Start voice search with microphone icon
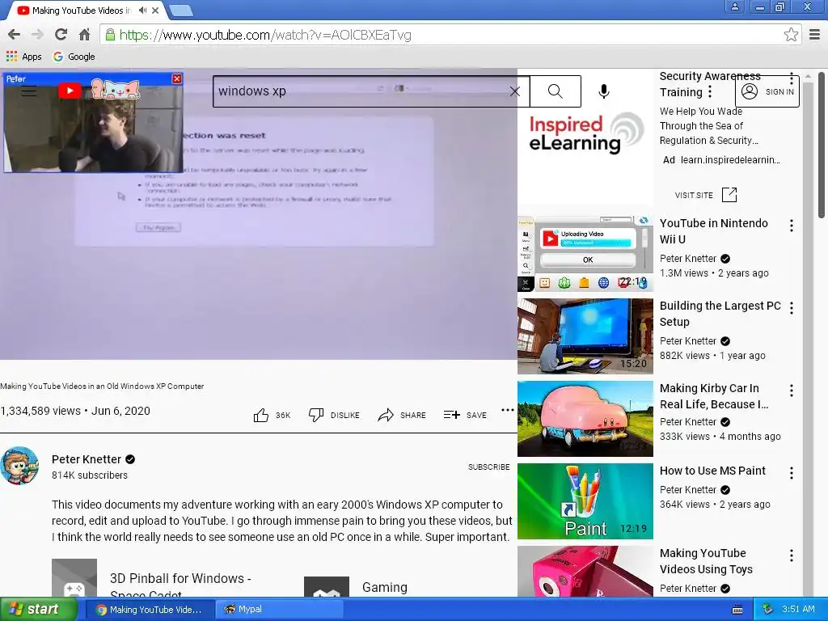Screen dimensions: 828x621 point(603,91)
